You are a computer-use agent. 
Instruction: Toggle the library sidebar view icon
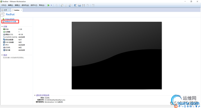[x=76, y=5]
